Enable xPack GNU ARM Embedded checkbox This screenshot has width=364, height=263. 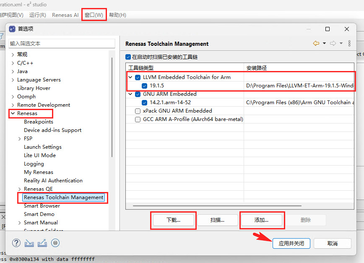pyautogui.click(x=138, y=111)
